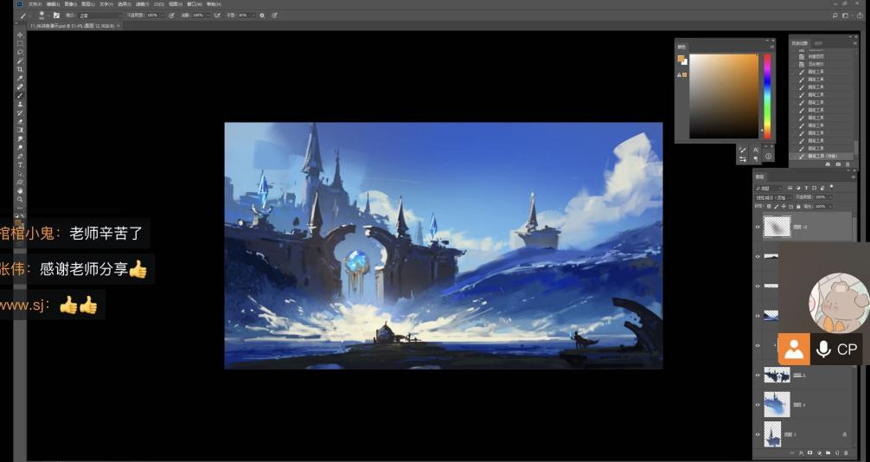Select the Pen tool

coord(20,156)
